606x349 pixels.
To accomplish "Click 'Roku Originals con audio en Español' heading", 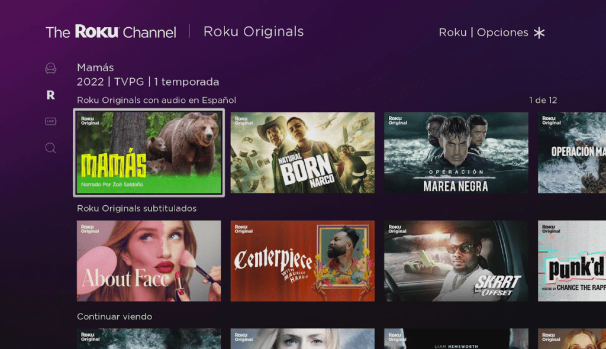I will click(156, 100).
